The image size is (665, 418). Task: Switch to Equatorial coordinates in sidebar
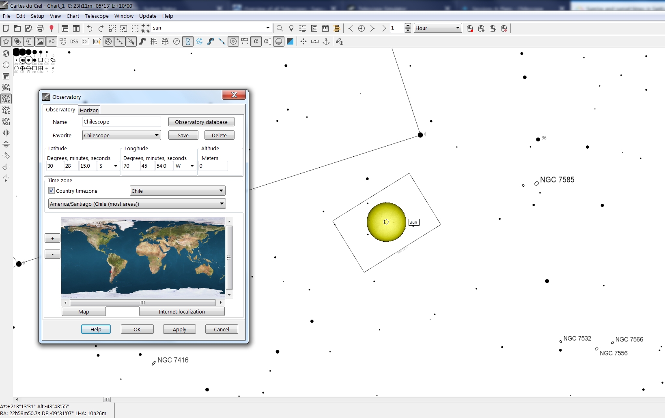pos(6,87)
